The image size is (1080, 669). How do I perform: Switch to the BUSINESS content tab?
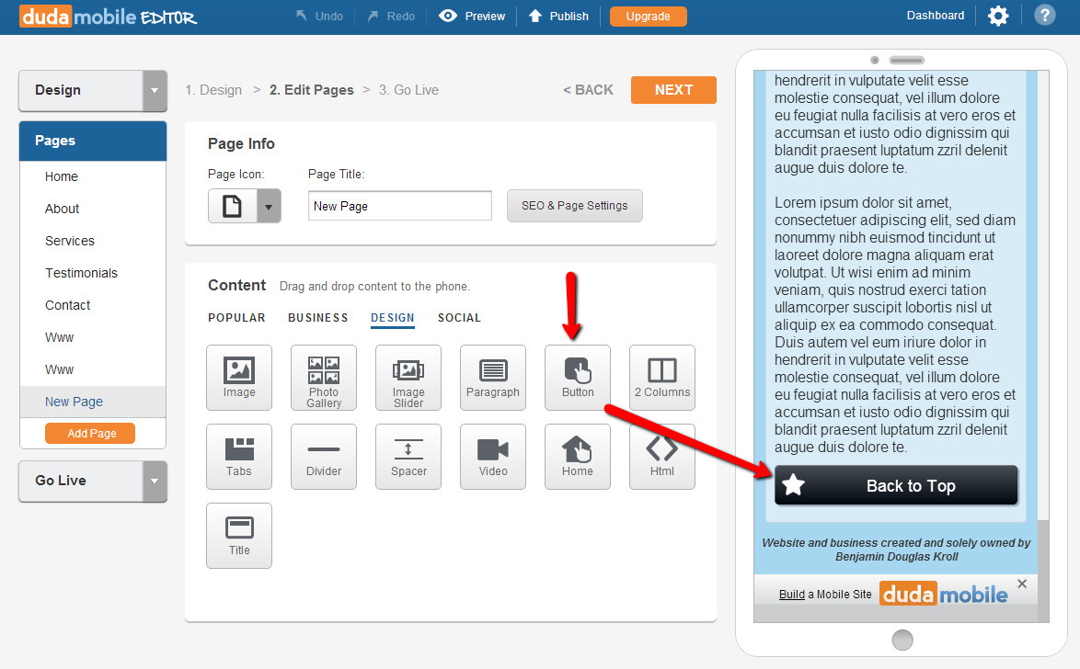pyautogui.click(x=318, y=317)
